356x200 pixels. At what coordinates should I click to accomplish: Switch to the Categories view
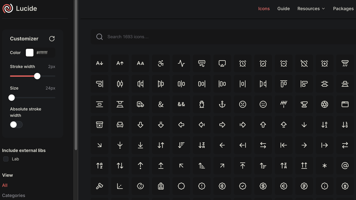tap(14, 195)
